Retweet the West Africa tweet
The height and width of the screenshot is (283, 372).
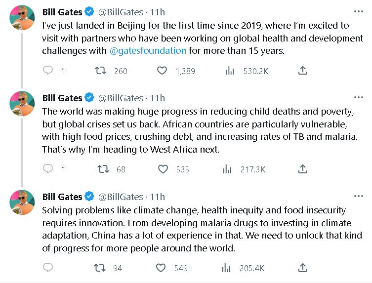point(103,169)
